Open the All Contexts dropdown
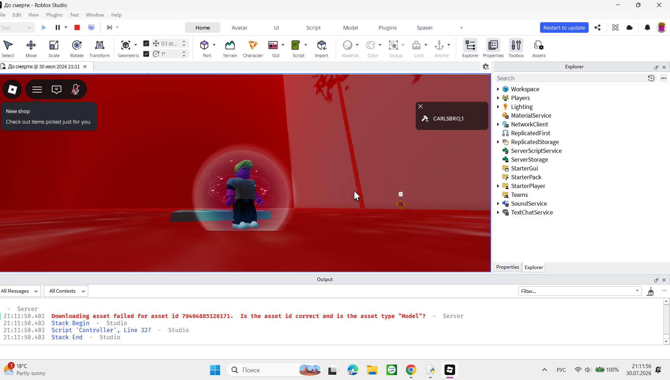The width and height of the screenshot is (670, 380). point(66,291)
